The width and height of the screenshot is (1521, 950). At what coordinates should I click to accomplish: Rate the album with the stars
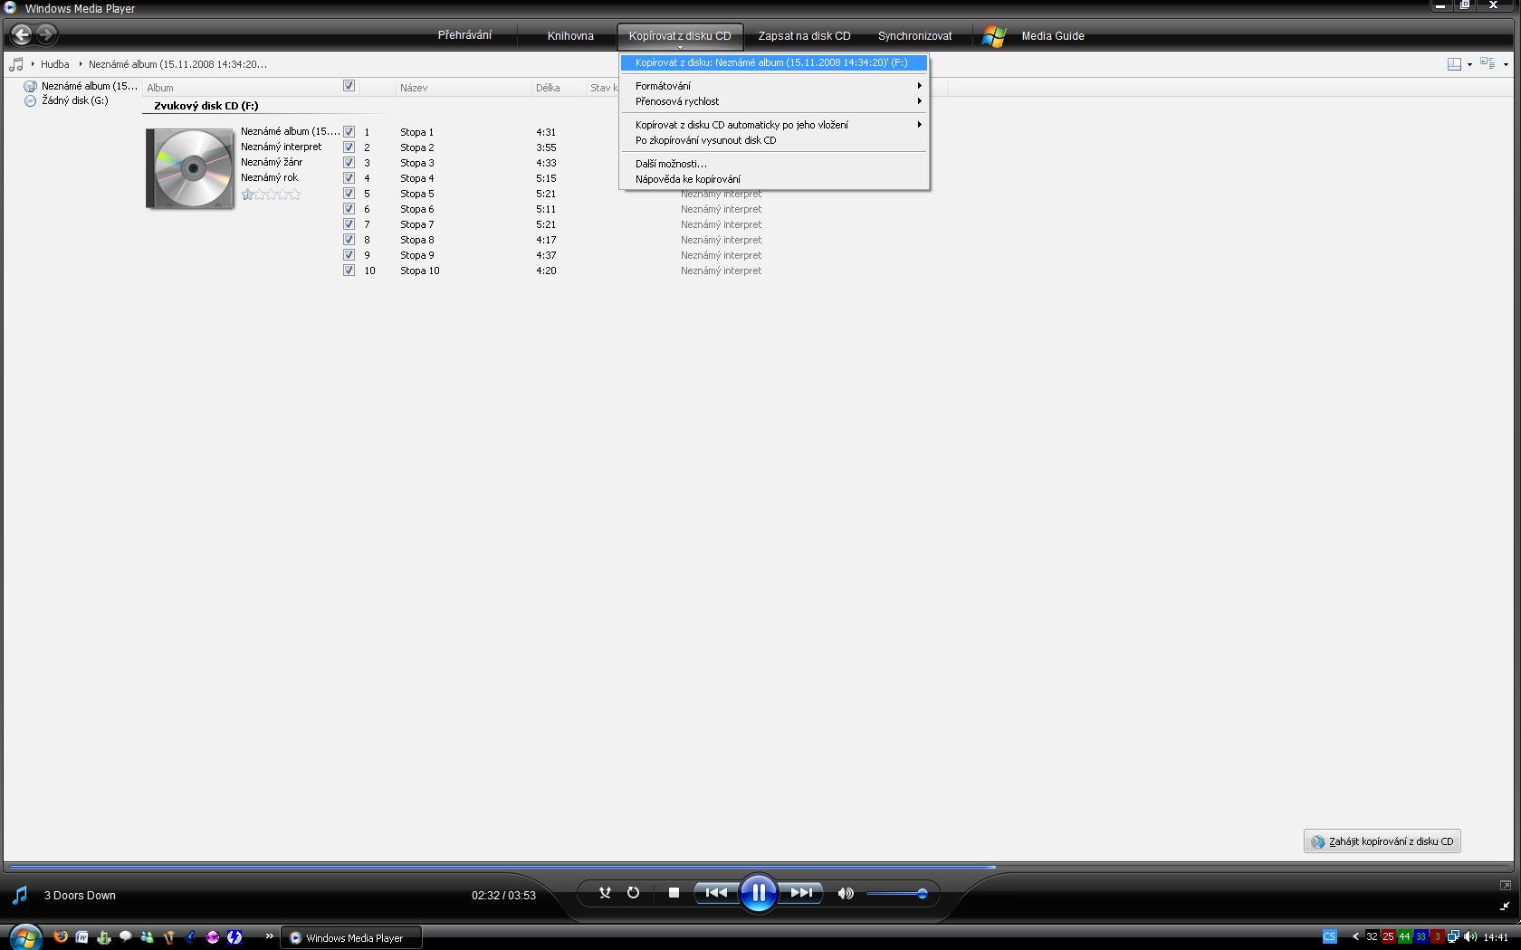click(271, 195)
